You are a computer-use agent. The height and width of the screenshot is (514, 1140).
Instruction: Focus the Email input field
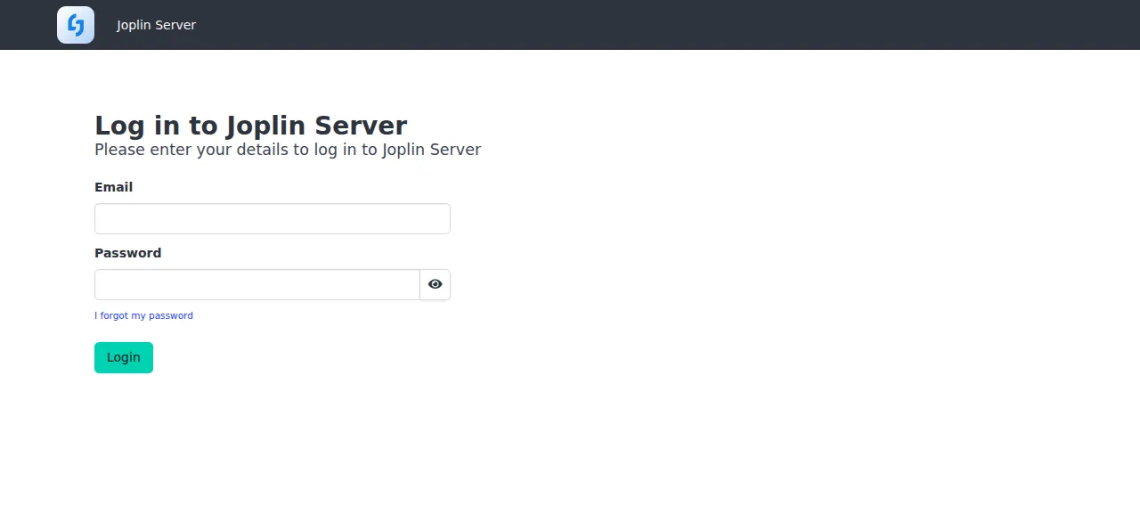pos(273,219)
